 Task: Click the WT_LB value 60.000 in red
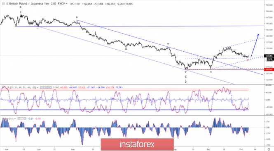(x=63, y=87)
